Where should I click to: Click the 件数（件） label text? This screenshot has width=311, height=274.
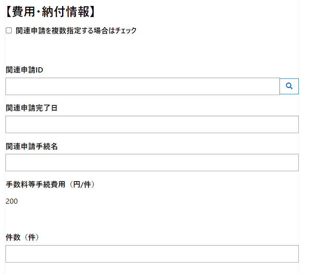[x=23, y=237]
